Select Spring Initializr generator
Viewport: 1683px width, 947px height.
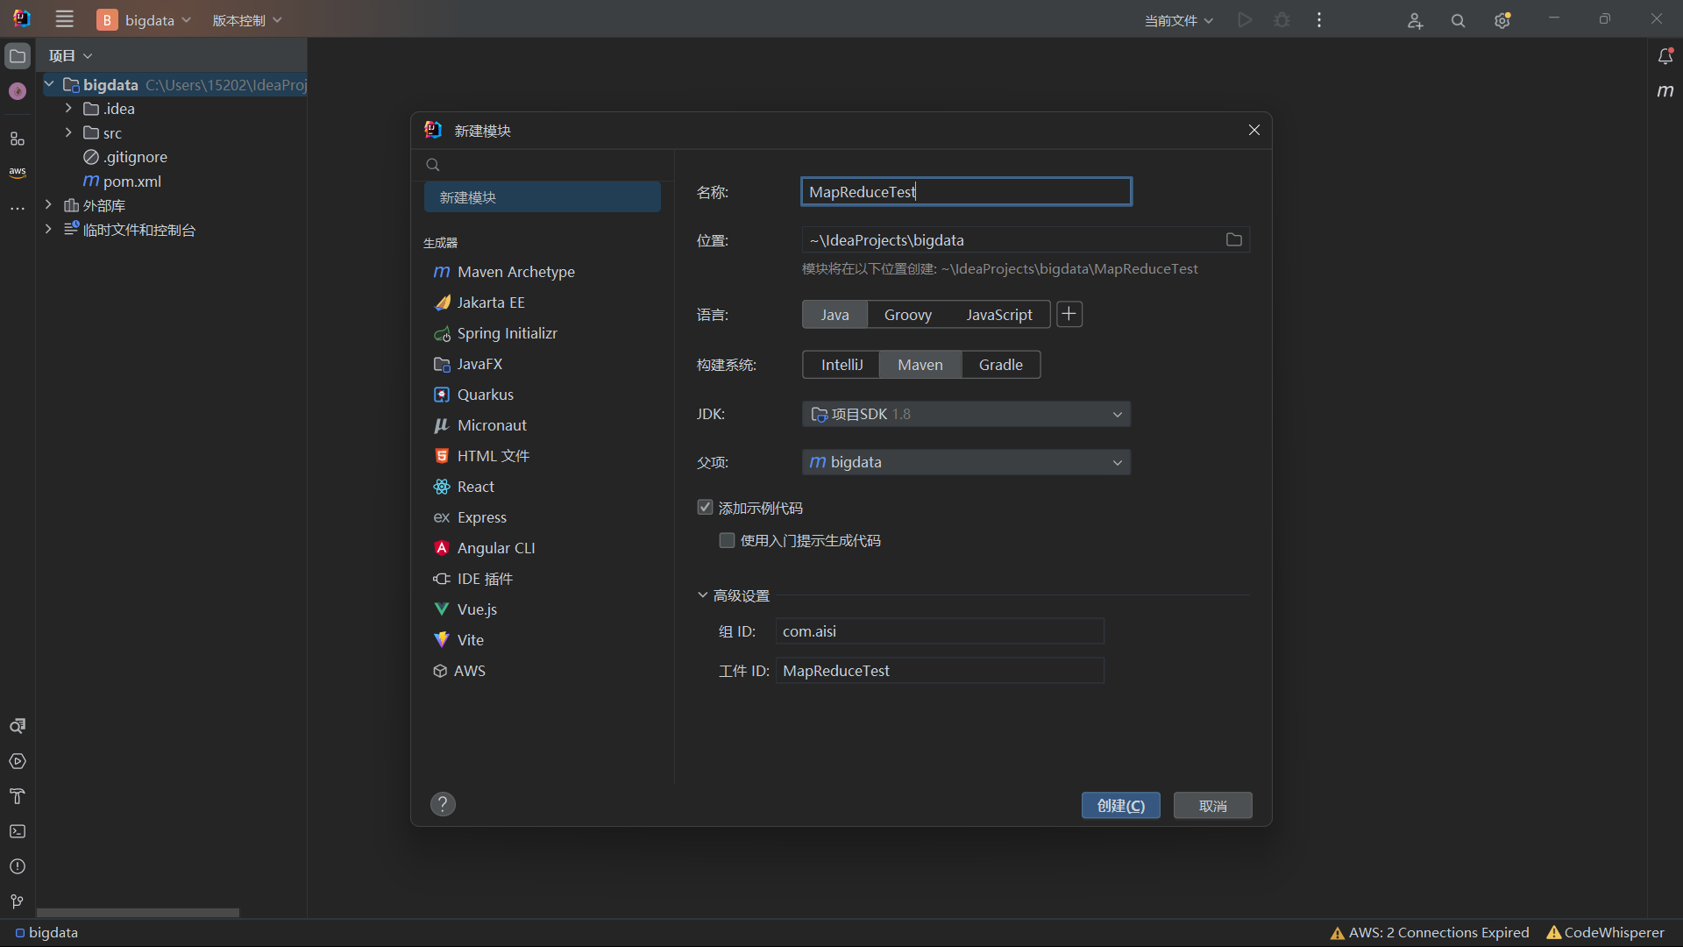click(507, 333)
